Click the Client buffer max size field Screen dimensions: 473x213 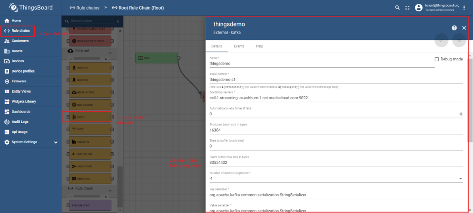336,162
